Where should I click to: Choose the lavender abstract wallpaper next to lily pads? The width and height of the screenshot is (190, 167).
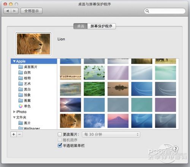(118, 73)
